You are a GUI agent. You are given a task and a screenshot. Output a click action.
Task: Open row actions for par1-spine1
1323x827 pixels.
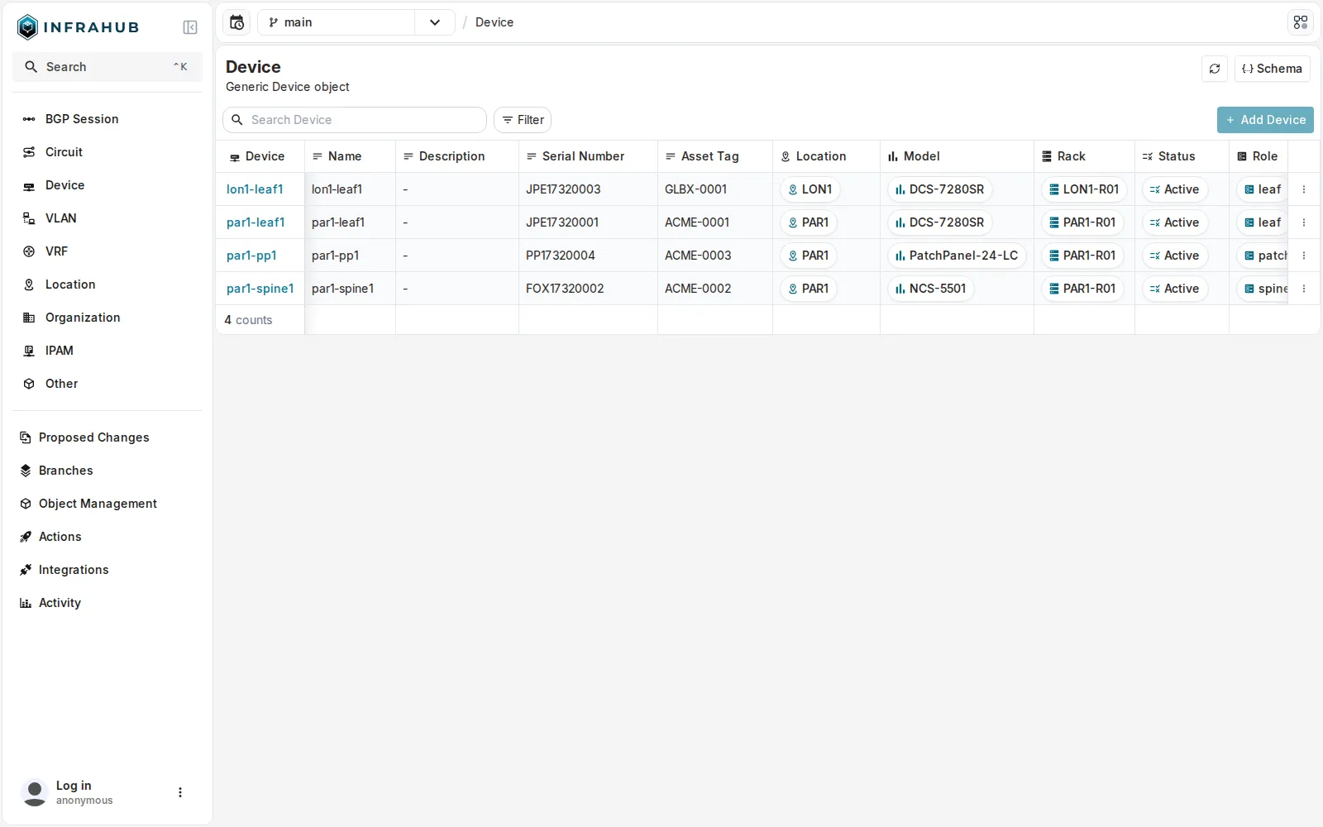click(1304, 289)
